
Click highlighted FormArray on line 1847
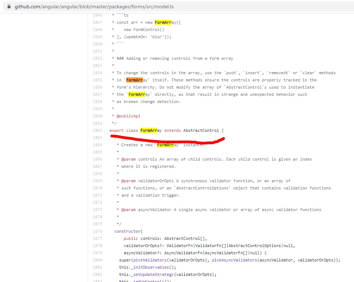pos(163,22)
